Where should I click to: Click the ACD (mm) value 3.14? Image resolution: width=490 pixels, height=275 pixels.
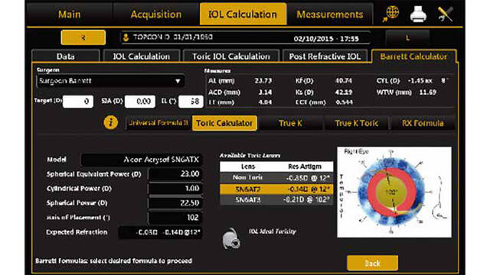pyautogui.click(x=265, y=92)
